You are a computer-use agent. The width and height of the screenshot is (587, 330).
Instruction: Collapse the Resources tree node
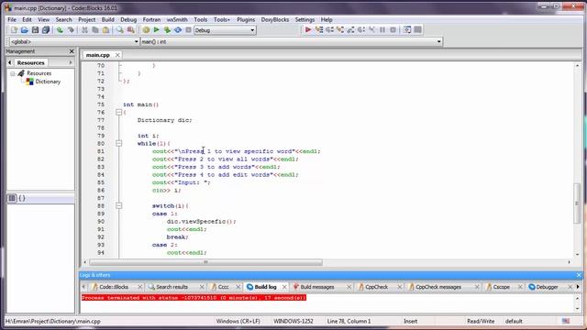click(x=13, y=73)
